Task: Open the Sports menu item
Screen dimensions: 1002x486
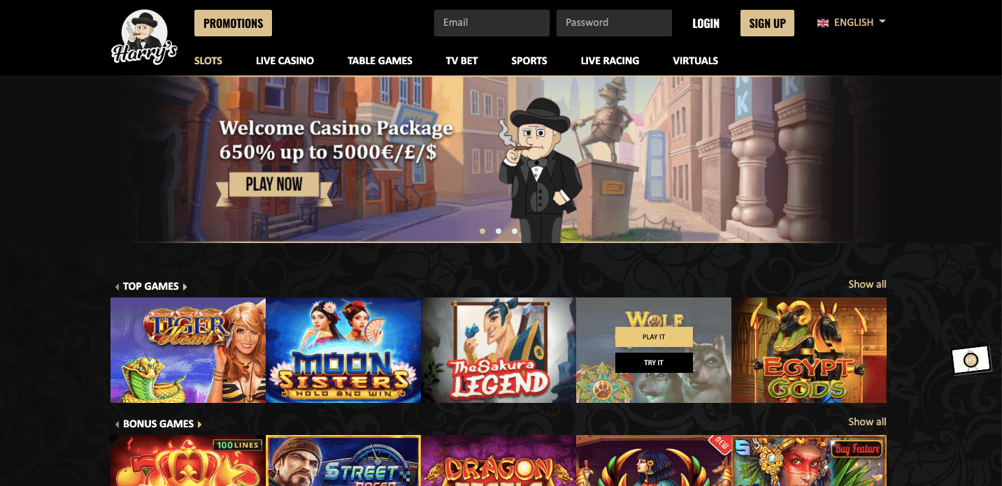Action: point(529,61)
